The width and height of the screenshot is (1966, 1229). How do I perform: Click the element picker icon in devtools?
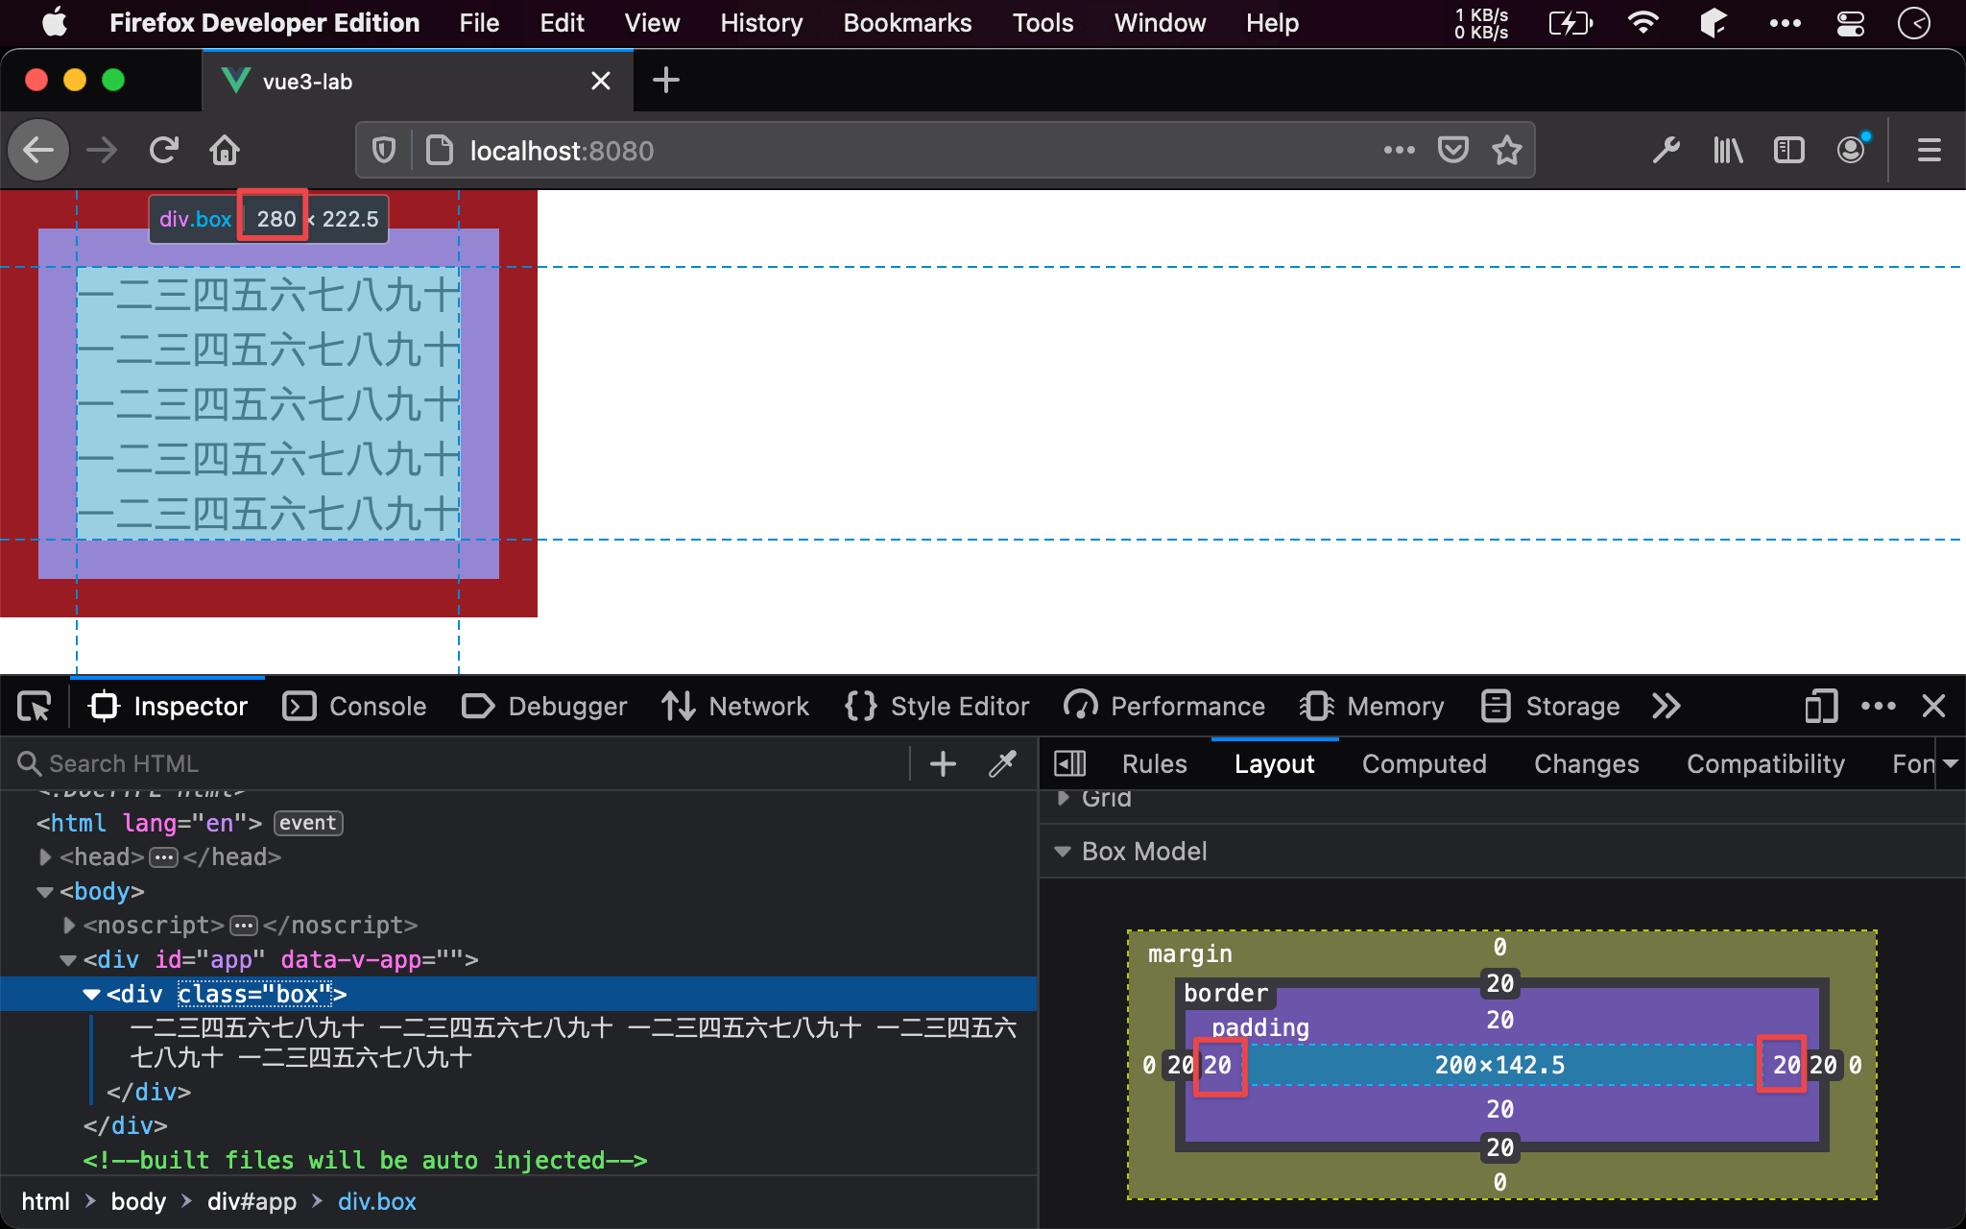35,707
